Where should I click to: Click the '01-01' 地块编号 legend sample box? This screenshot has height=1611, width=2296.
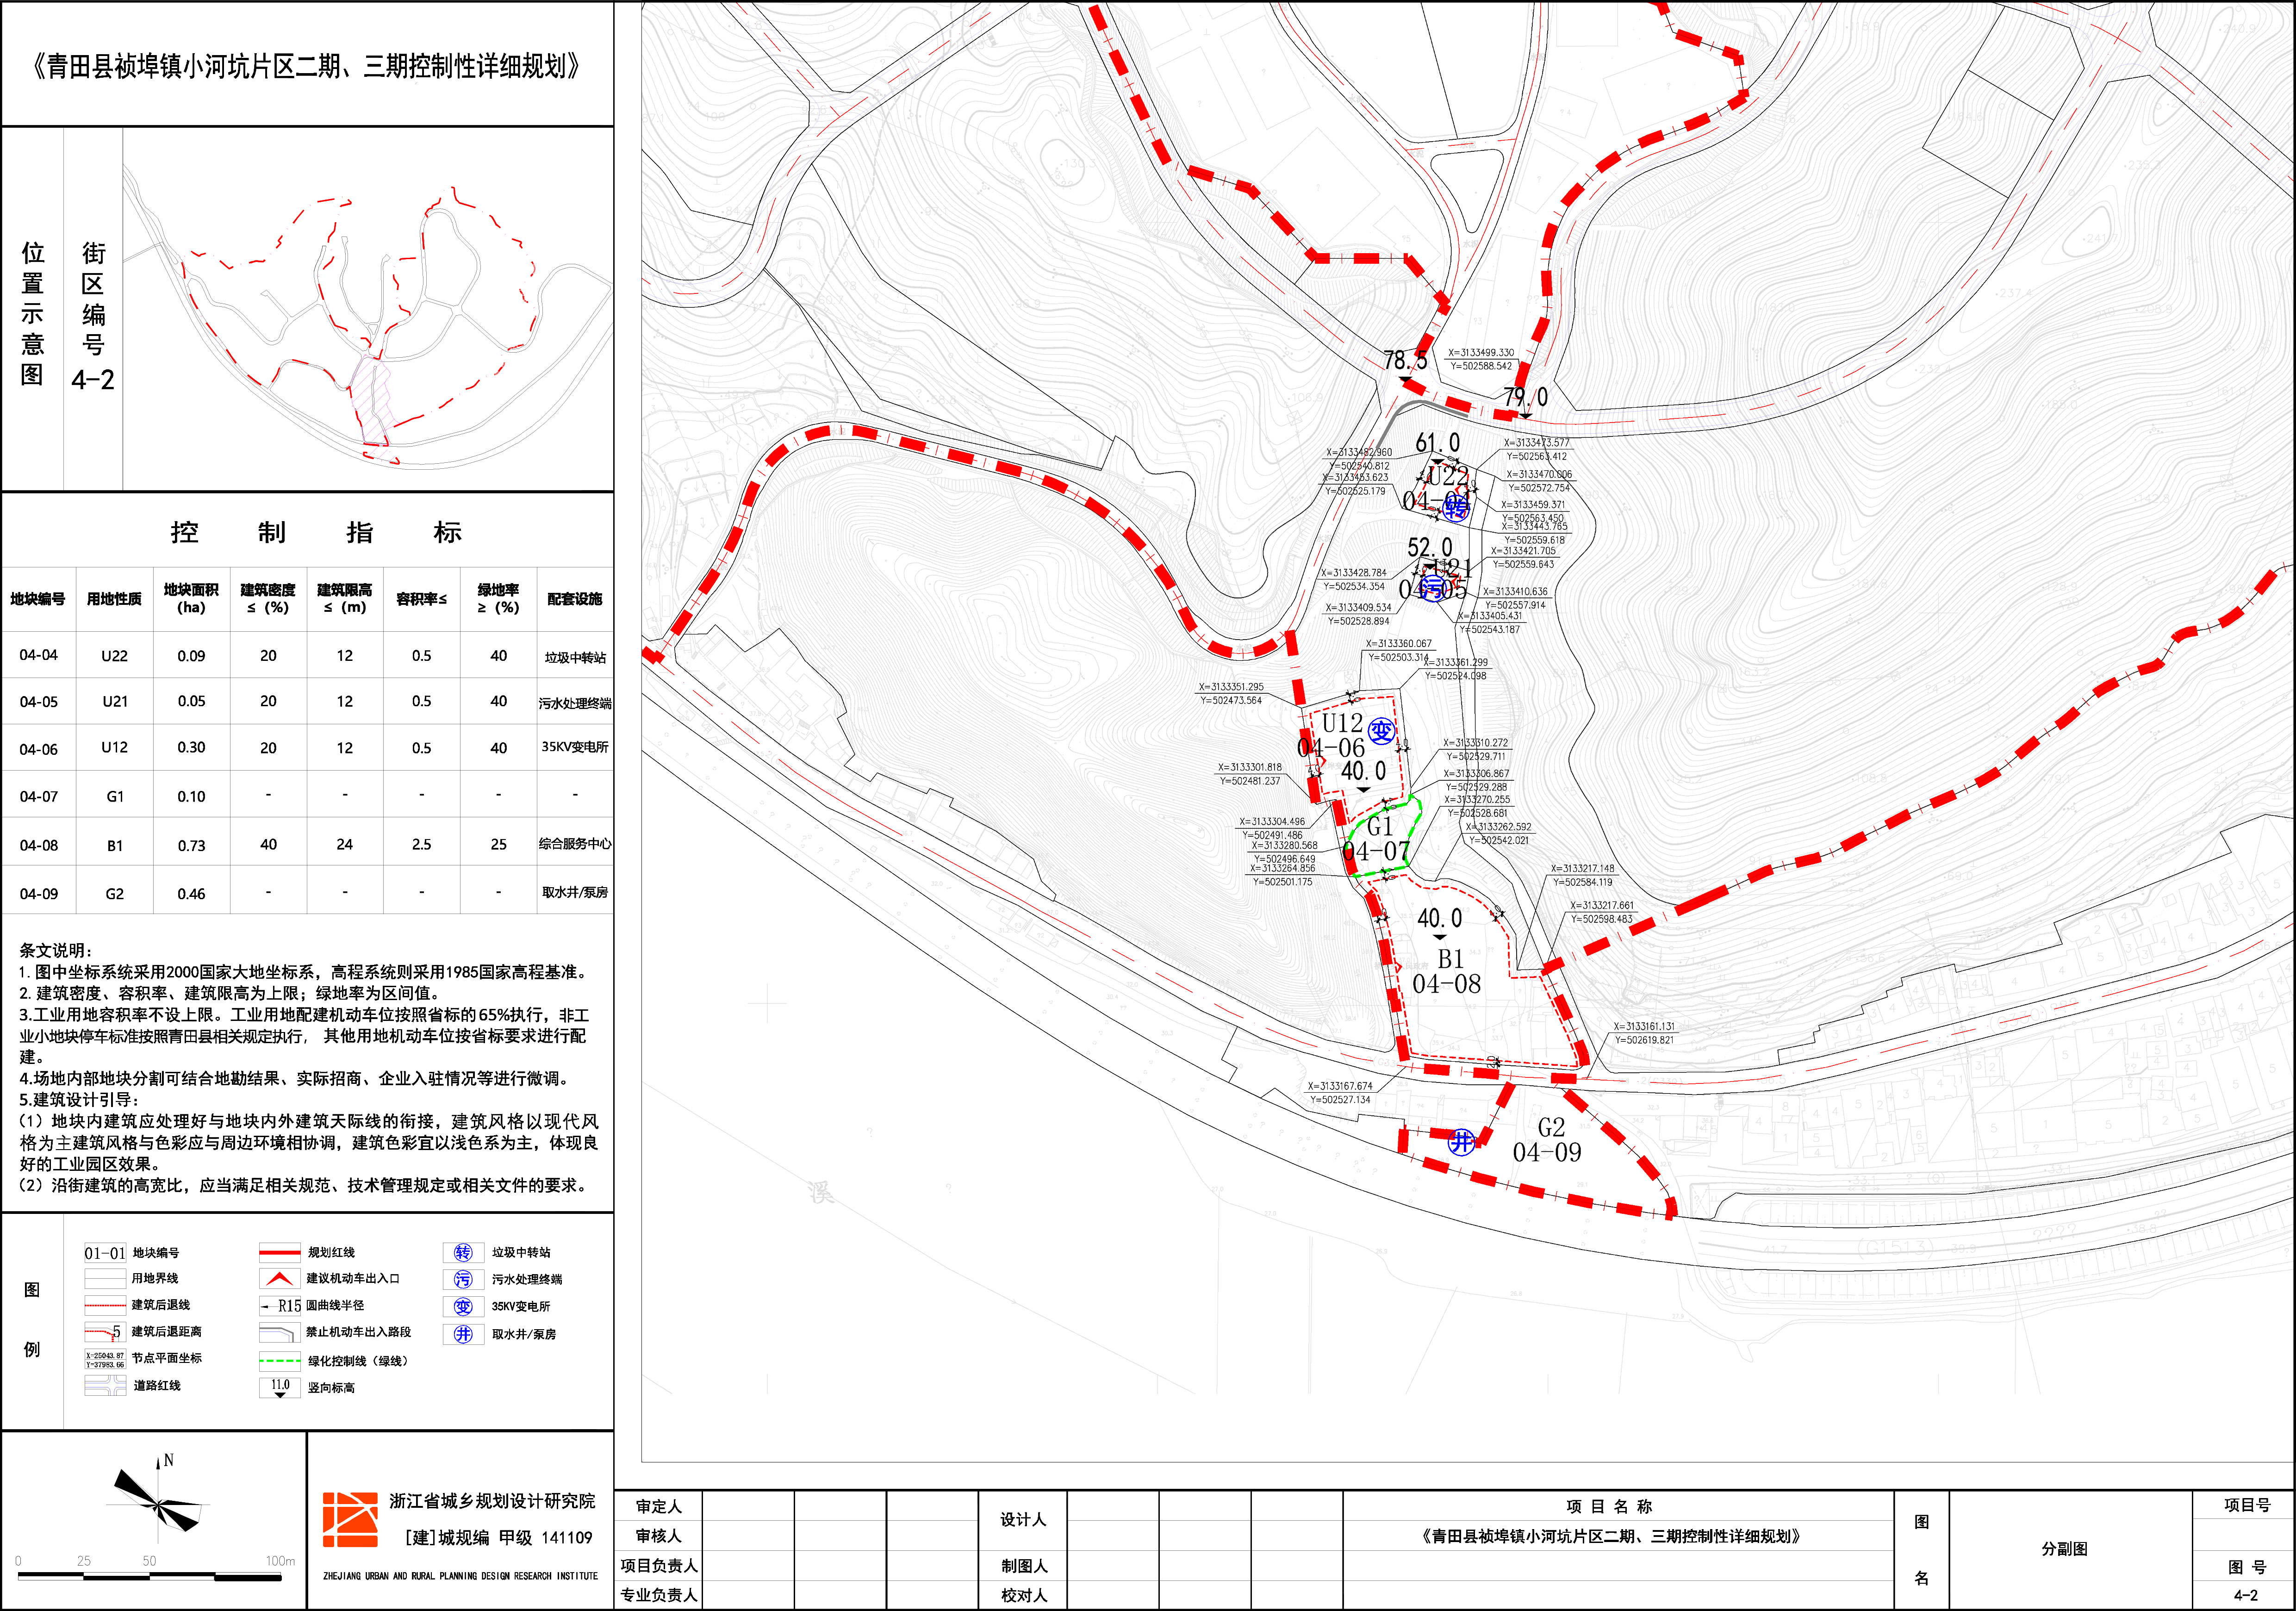(105, 1253)
